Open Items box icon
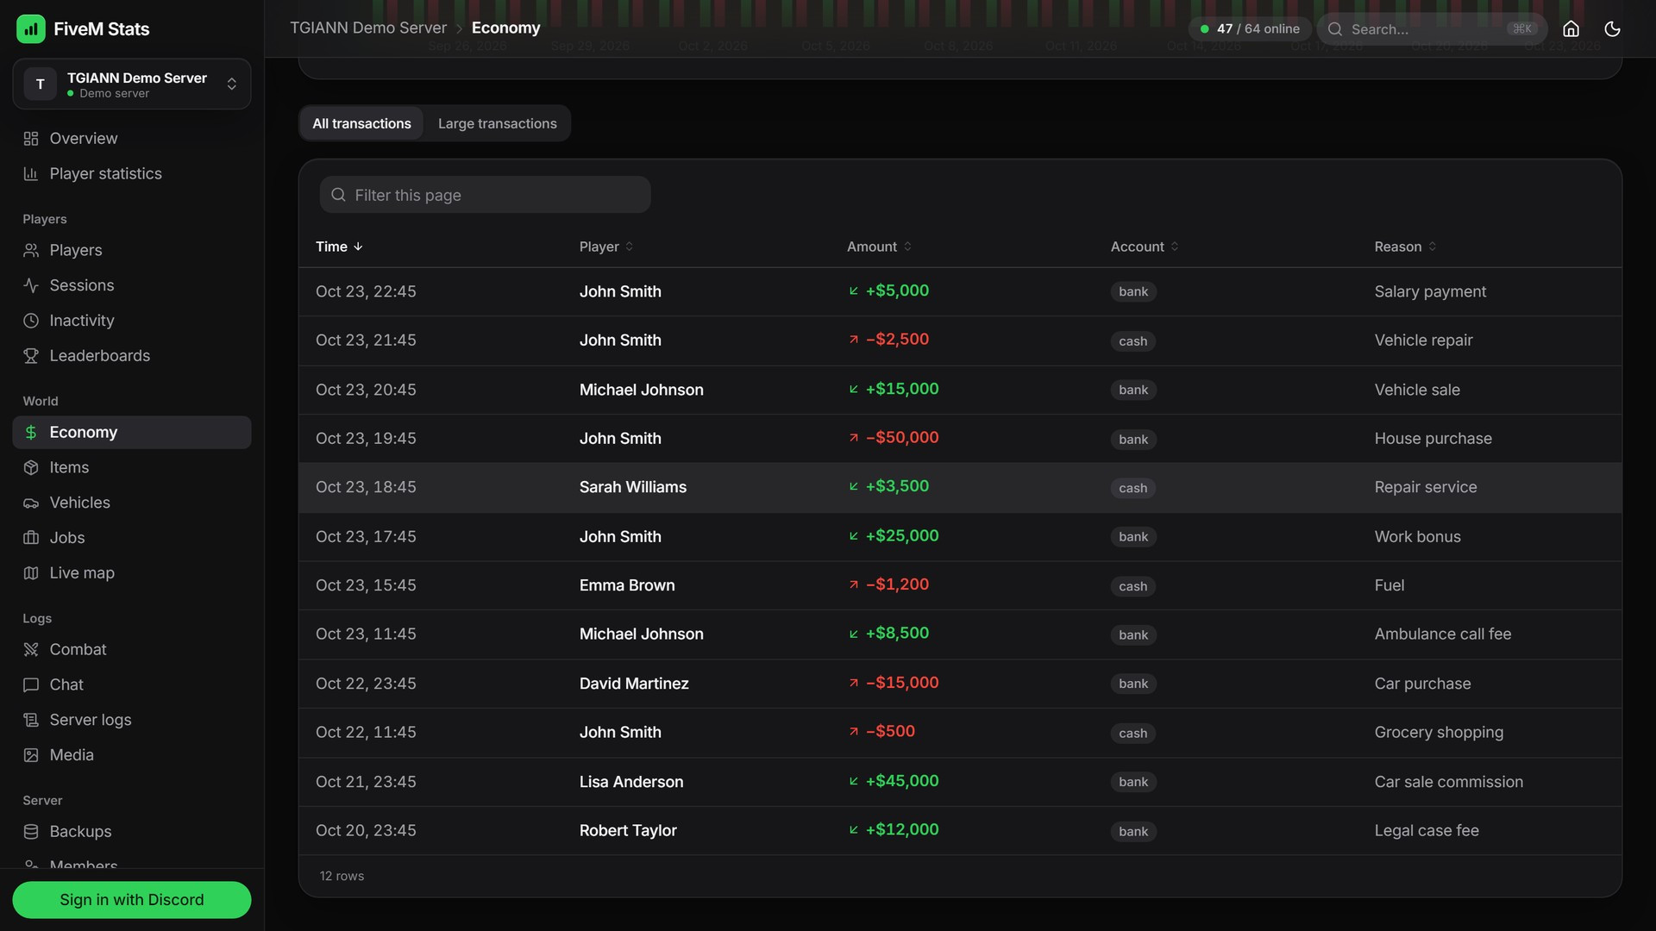The image size is (1656, 931). [x=31, y=467]
